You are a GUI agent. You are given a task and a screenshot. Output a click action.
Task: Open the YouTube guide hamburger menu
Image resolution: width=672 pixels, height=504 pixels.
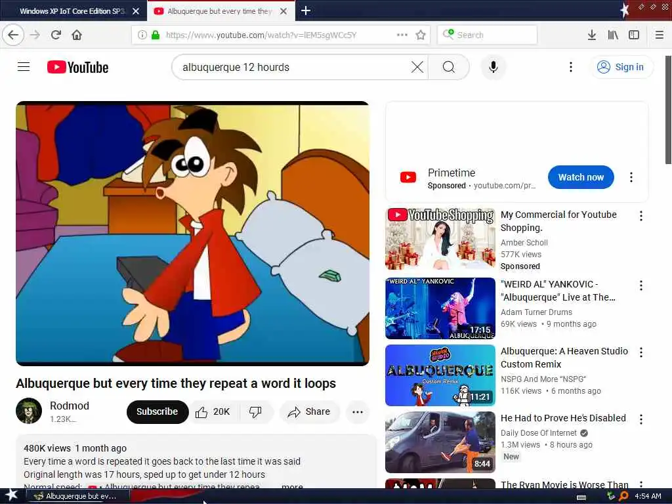pos(24,67)
